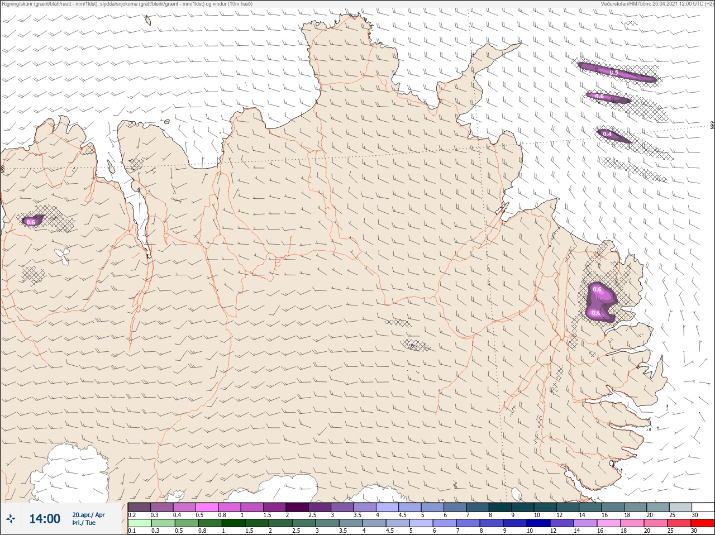Click the 4.5 value label under the upper legend
Screen dimensions: 715x535
[402, 515]
